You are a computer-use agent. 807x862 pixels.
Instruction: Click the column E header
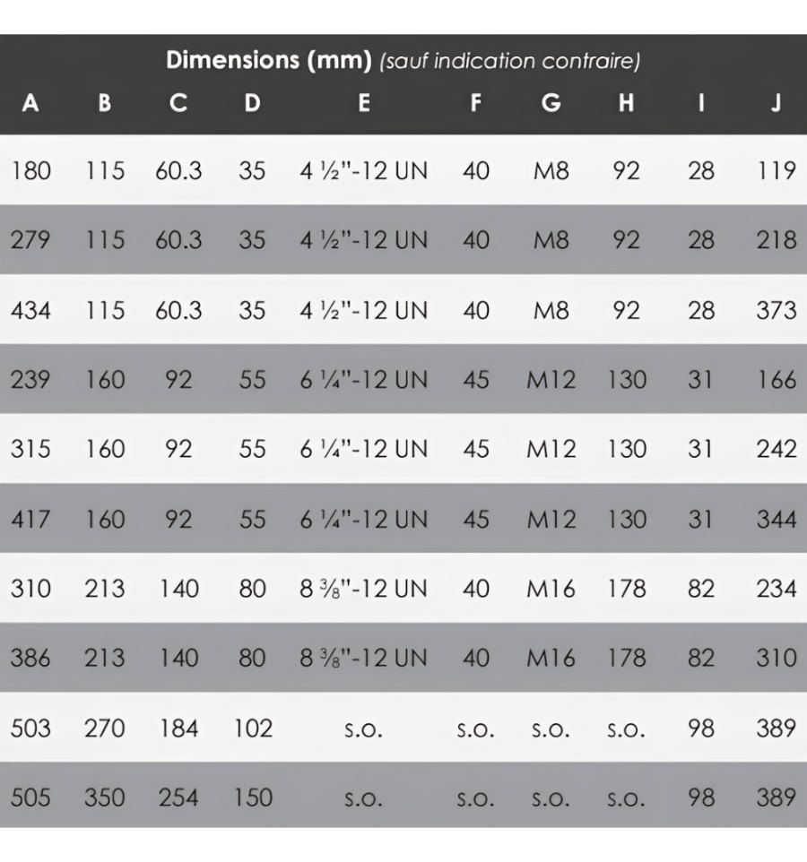[x=364, y=103]
